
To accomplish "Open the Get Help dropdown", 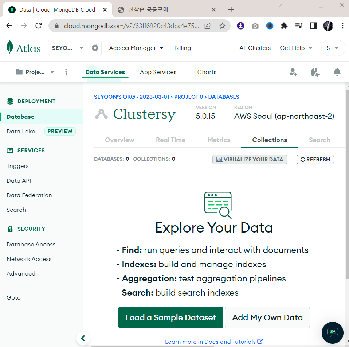I will click(296, 48).
